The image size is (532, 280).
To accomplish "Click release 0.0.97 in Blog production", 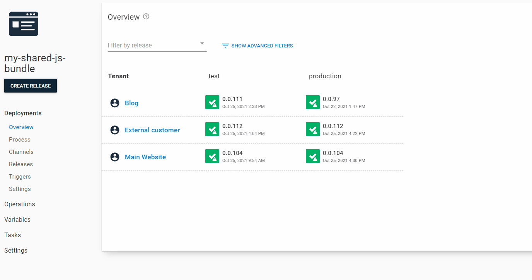I will pos(331,99).
